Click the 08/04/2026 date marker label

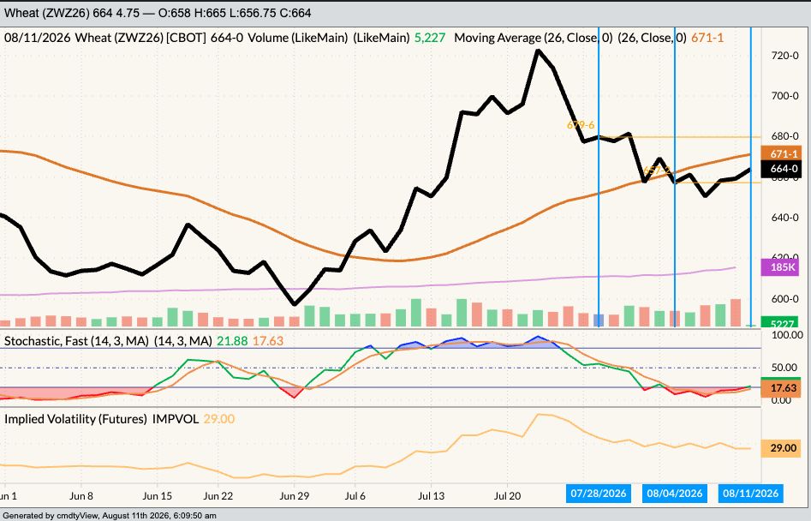pos(675,493)
